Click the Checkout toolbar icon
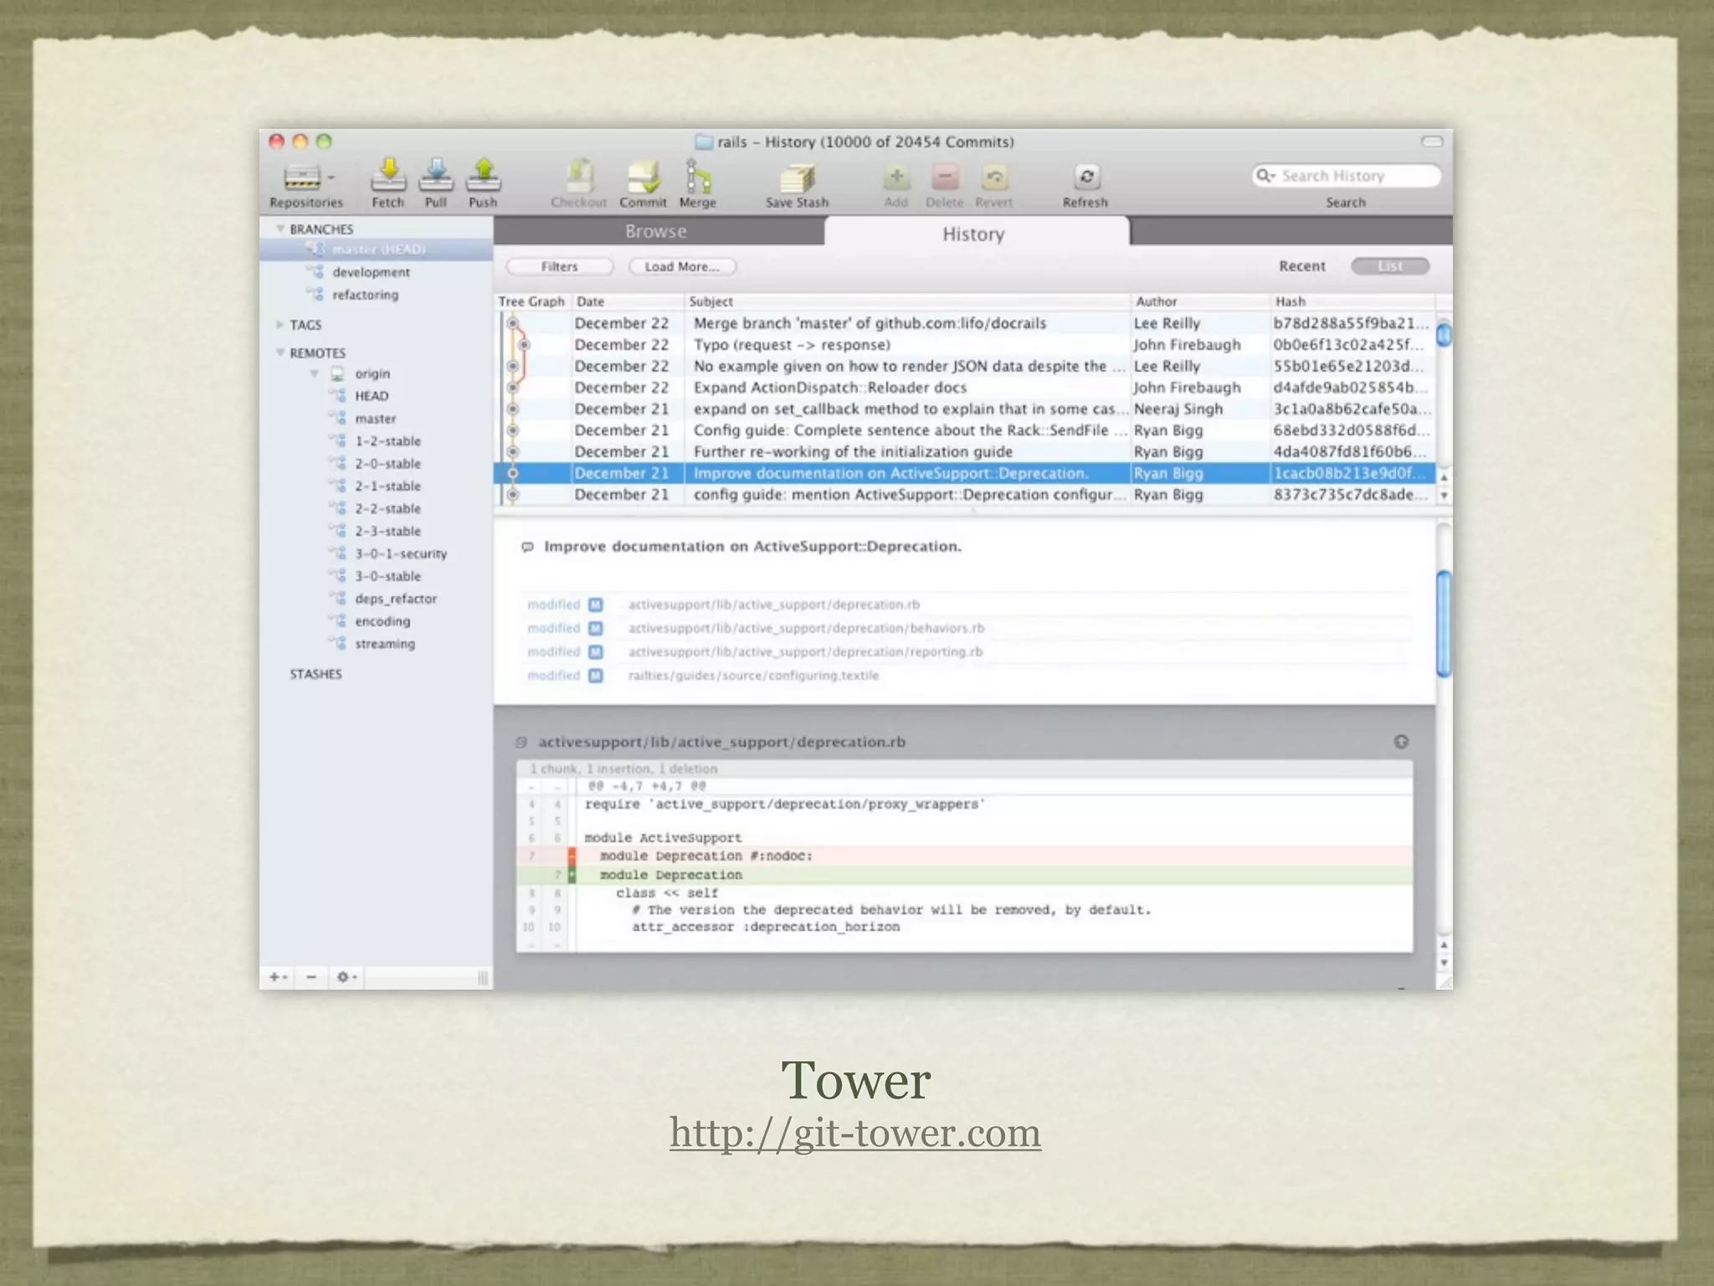This screenshot has height=1286, width=1714. pos(579,177)
